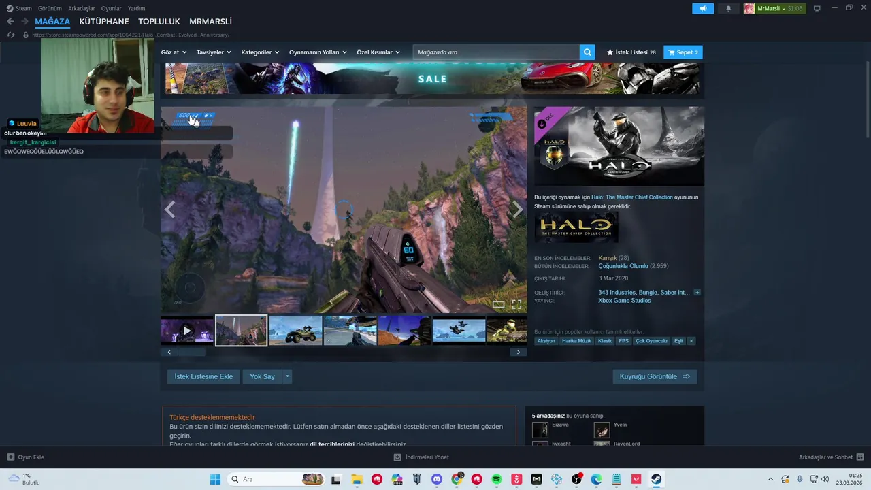Image resolution: width=871 pixels, height=490 pixels.
Task: Select the Aksiyon tag
Action: tap(546, 341)
